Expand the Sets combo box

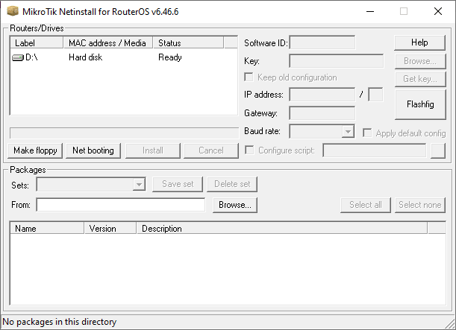pos(139,184)
